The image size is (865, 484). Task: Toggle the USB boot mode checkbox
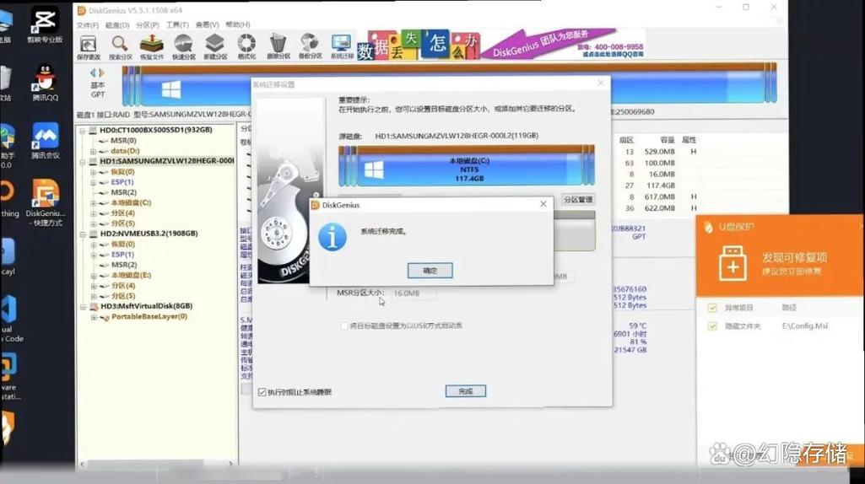click(344, 325)
